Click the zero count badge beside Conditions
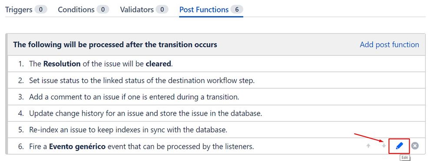 coord(103,10)
